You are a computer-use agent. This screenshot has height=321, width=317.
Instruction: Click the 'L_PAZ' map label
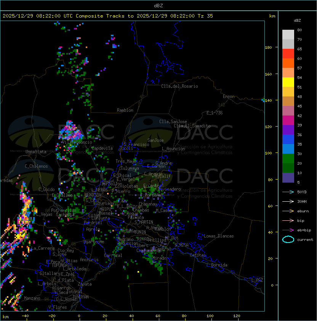pyautogui.click(x=257, y=280)
